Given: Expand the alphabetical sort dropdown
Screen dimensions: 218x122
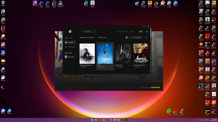Looking at the screenshot, I should pos(91,38).
